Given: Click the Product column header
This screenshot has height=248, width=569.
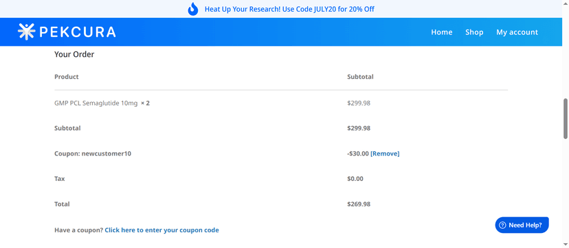Looking at the screenshot, I should (67, 77).
